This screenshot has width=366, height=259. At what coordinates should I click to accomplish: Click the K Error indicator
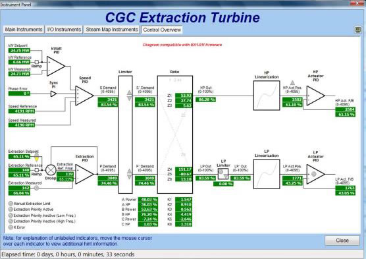click(11, 227)
